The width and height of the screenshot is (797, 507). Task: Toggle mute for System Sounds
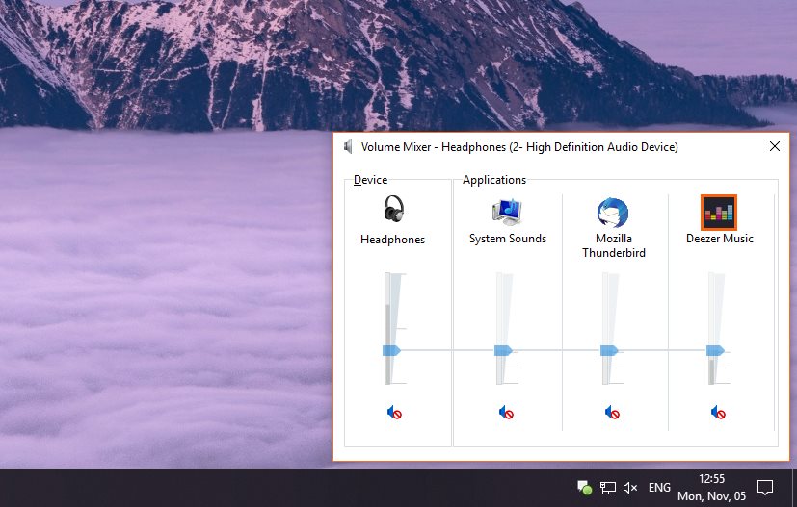coord(506,412)
